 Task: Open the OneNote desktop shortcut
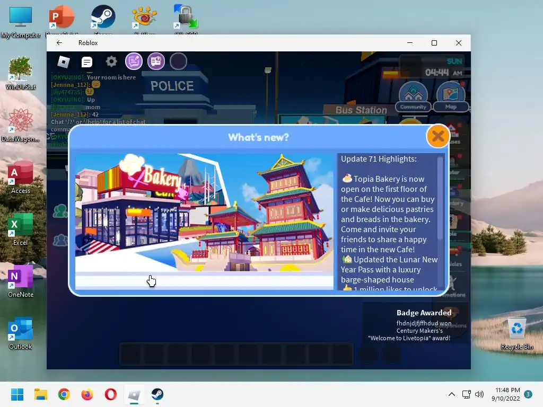pyautogui.click(x=21, y=281)
